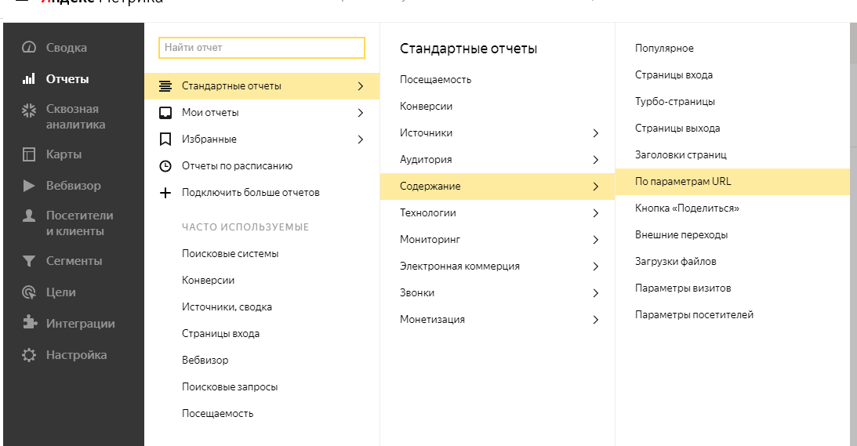Open the Страницы выхода report
Image resolution: width=857 pixels, height=446 pixels.
pos(677,129)
